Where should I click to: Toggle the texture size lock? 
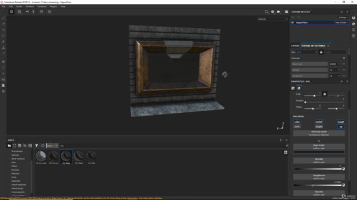321,52
